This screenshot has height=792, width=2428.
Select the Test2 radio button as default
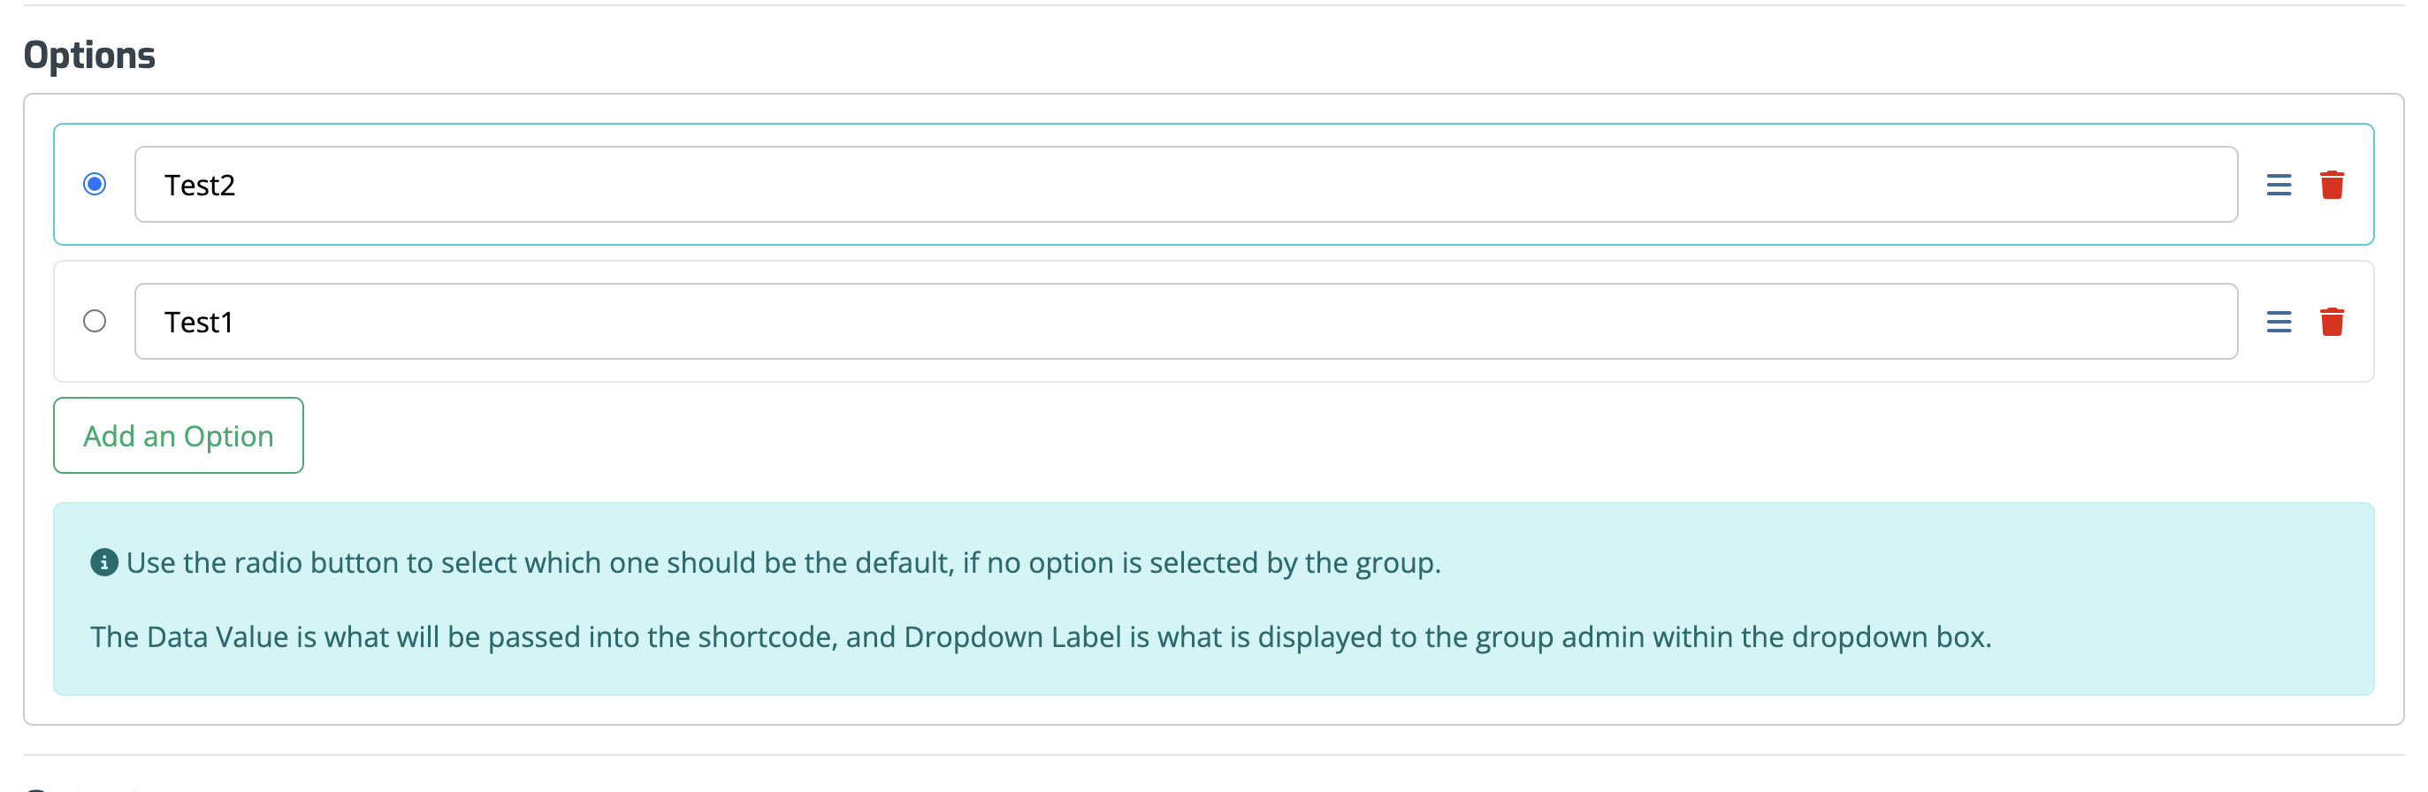pos(95,184)
